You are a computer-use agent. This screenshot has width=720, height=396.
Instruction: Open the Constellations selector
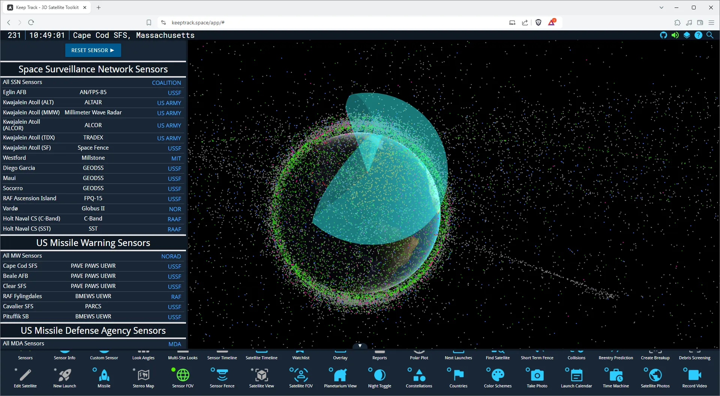click(x=418, y=377)
